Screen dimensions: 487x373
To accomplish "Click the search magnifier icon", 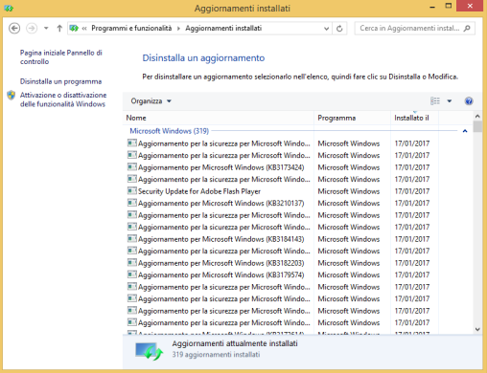I will [x=467, y=29].
